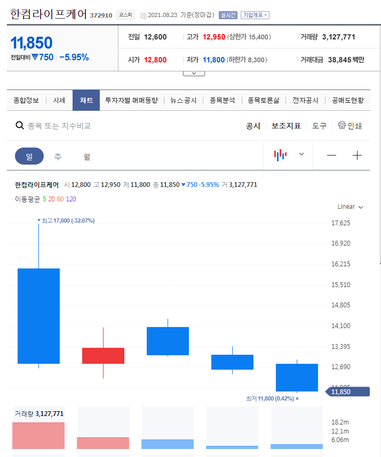Open the candlestick chart type icon
Screen dimensions: 381x457
[280, 155]
